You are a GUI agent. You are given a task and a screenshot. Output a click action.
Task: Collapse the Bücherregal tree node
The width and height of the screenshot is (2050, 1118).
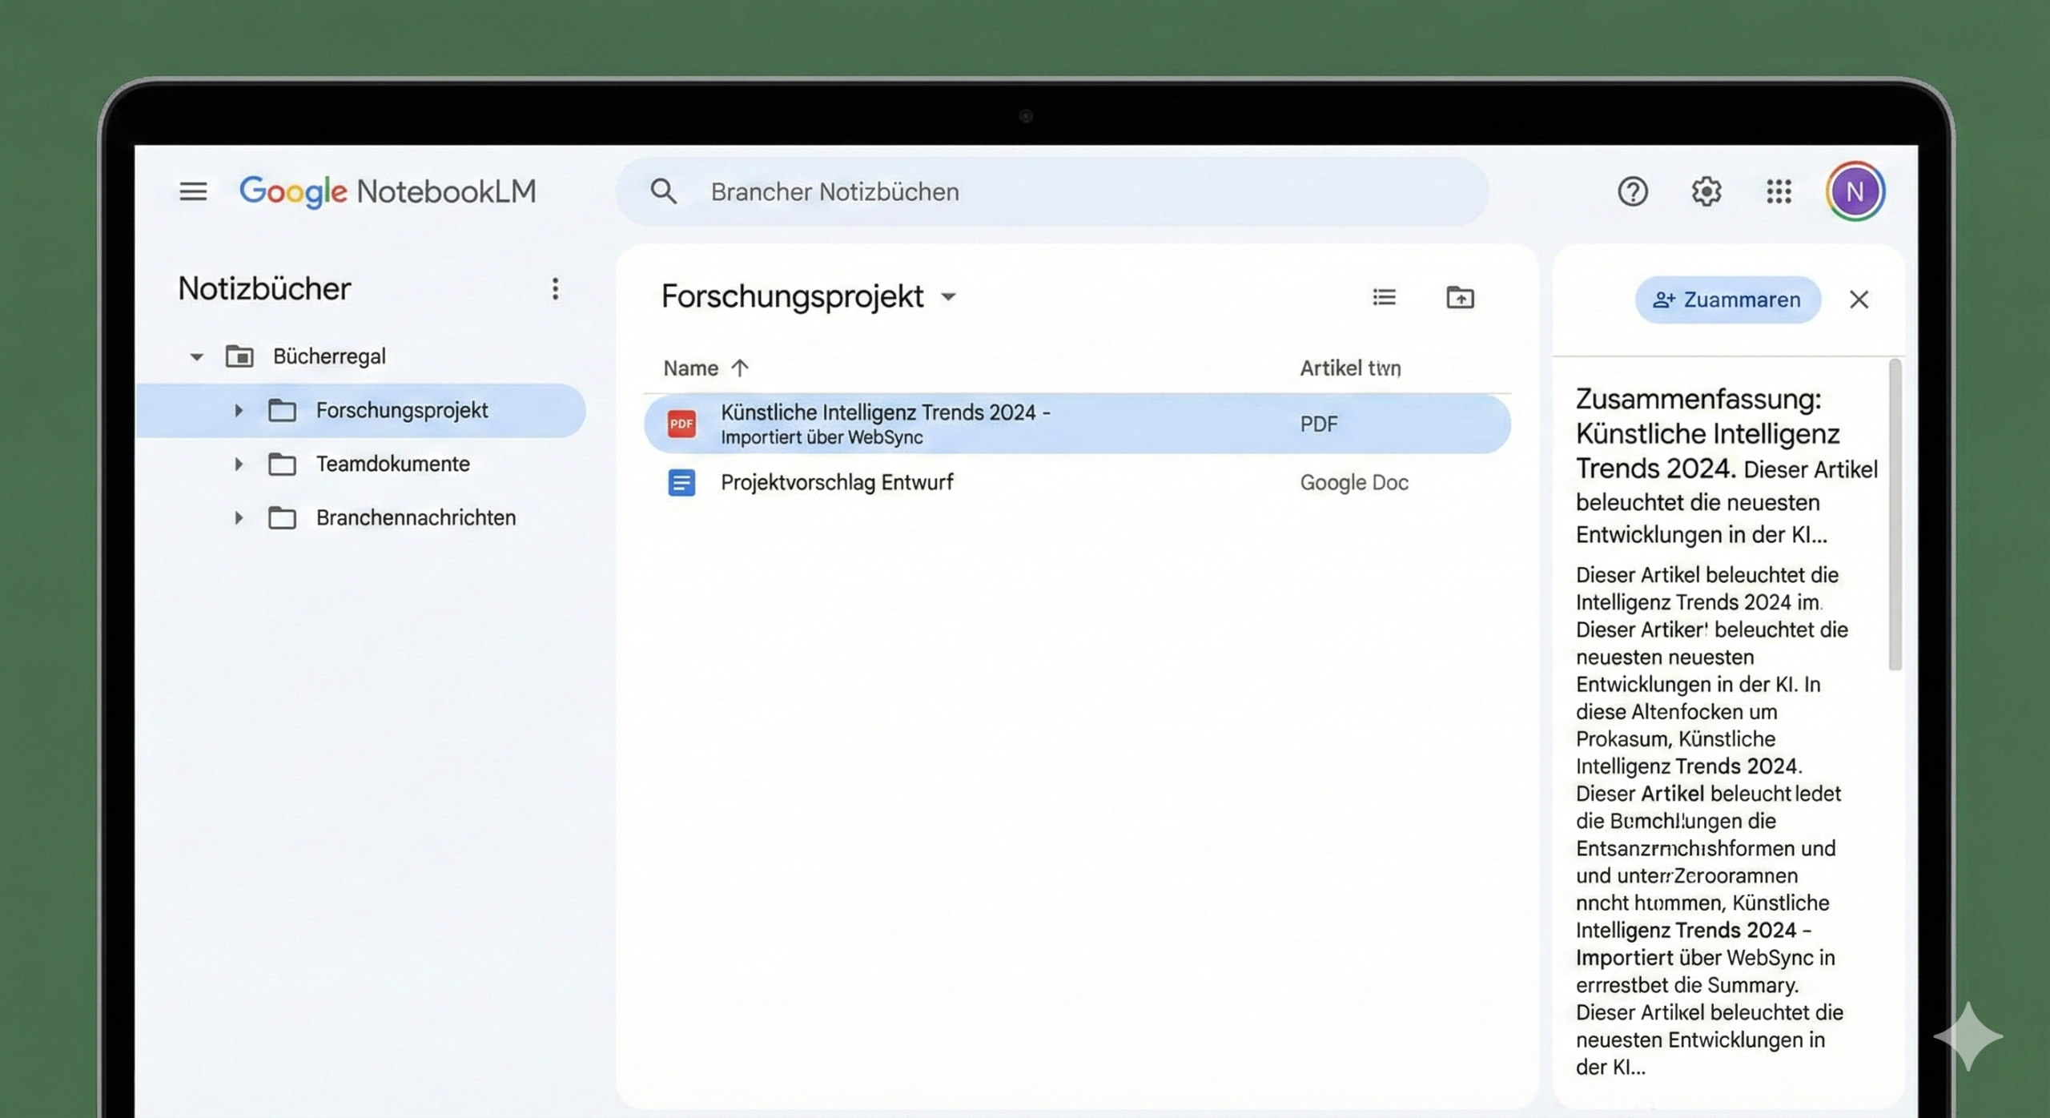click(195, 356)
